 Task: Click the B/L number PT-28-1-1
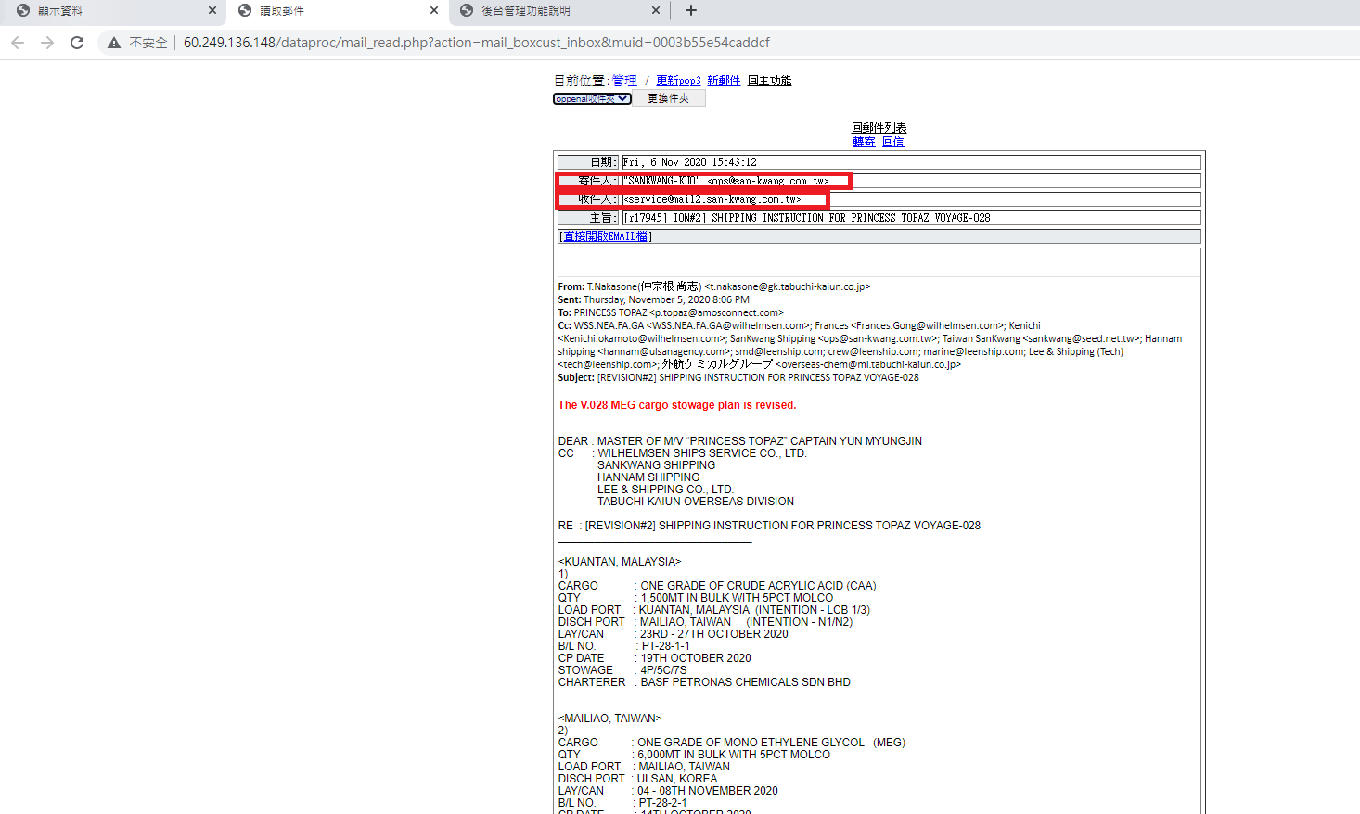pos(665,646)
